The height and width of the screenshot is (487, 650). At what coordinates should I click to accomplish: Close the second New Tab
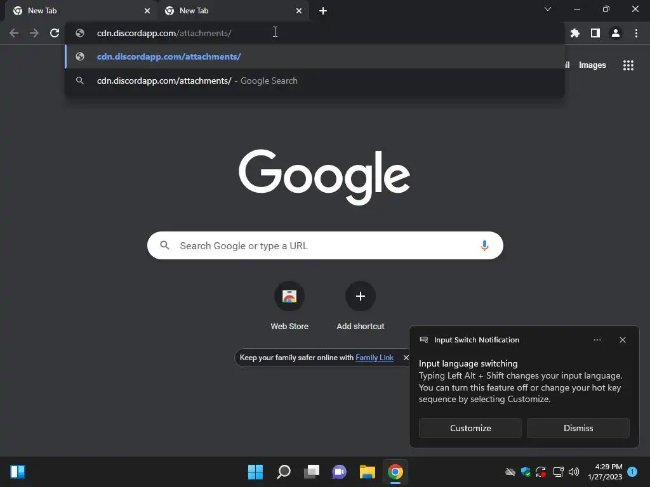[x=299, y=11]
